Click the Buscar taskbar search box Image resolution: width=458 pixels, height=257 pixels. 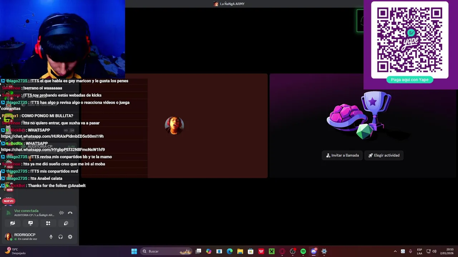click(167, 251)
